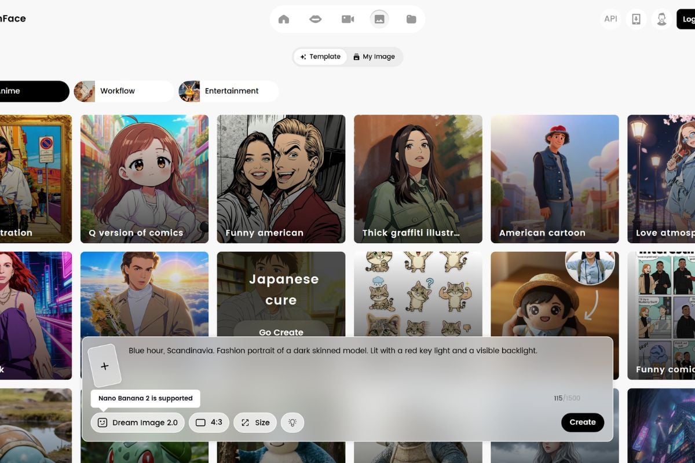Switch to the My Image tab
Image resolution: width=695 pixels, height=463 pixels.
(x=374, y=57)
